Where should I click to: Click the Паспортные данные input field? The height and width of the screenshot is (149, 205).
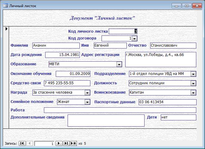(x=167, y=102)
